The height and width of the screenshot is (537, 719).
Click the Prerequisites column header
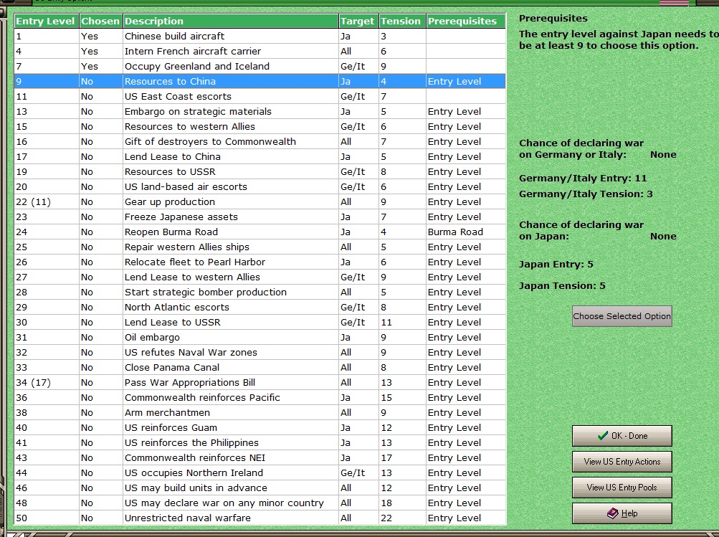(x=466, y=21)
